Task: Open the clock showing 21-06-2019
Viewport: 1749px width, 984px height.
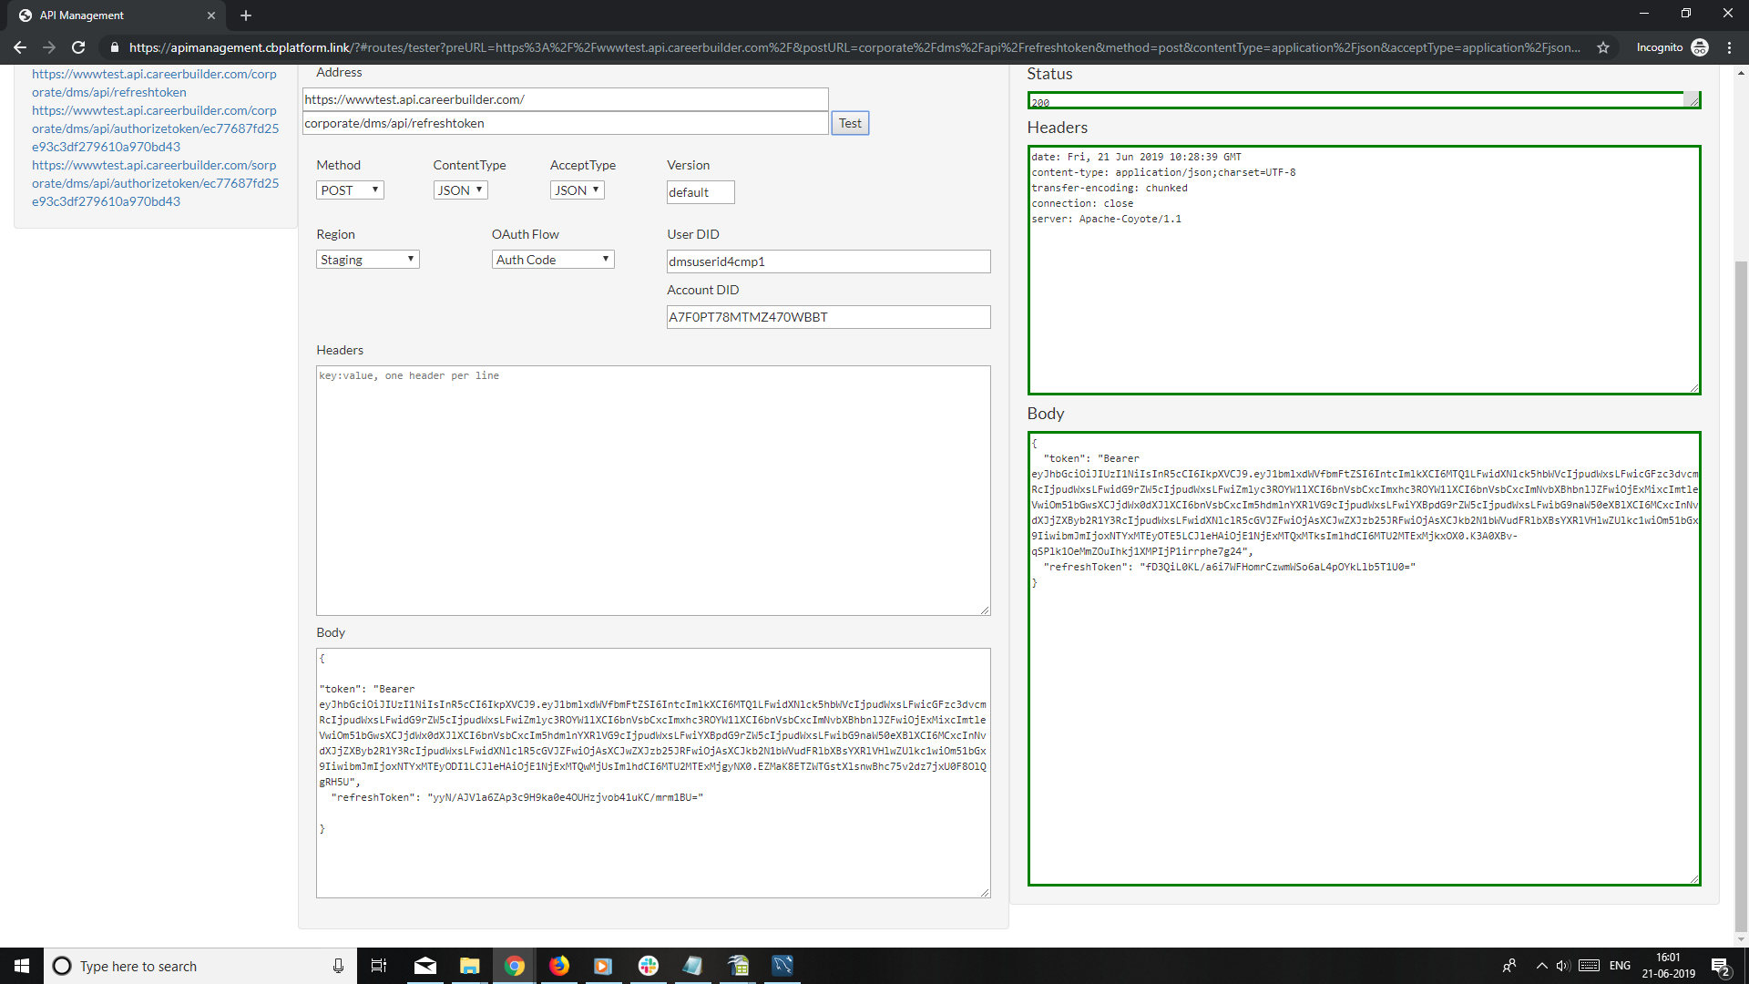Action: (x=1668, y=966)
